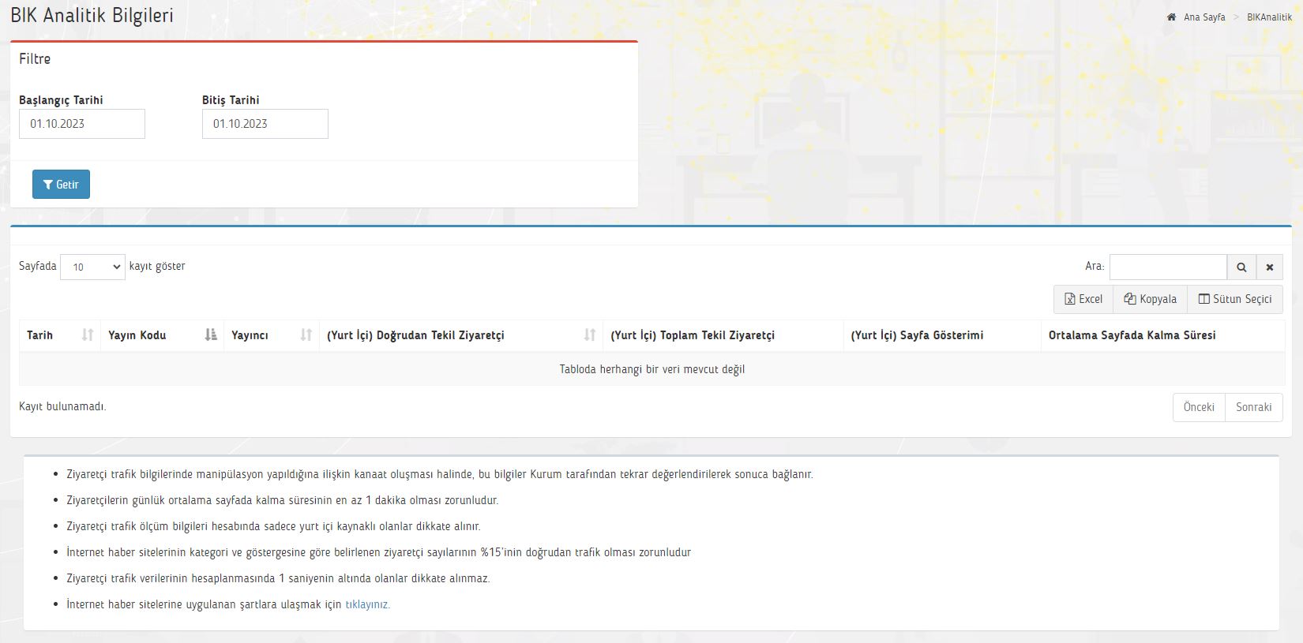Click the search magnifier icon button
1303x643 pixels.
(x=1241, y=267)
